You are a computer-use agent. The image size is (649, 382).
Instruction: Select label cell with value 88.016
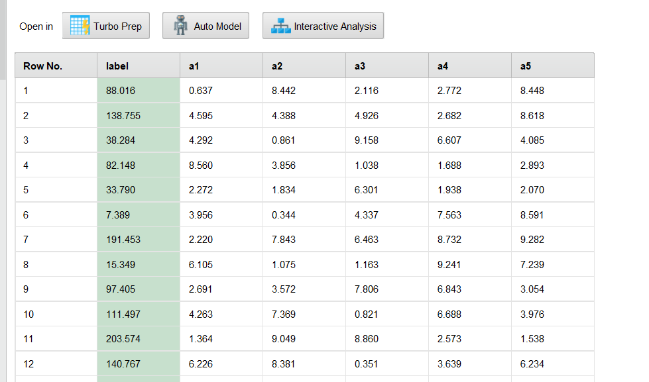click(139, 91)
